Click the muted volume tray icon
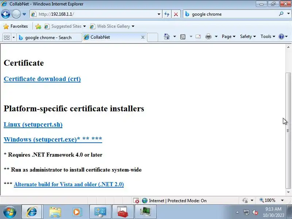 coord(255,212)
